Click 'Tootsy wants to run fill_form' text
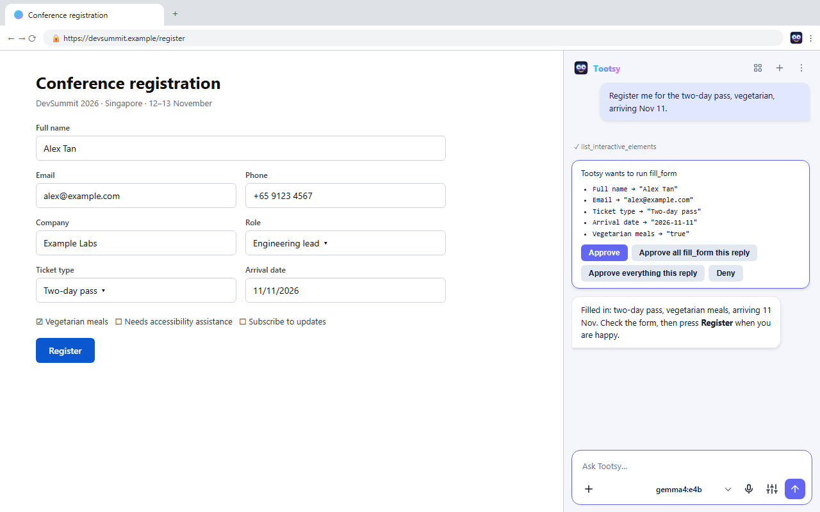 (628, 173)
